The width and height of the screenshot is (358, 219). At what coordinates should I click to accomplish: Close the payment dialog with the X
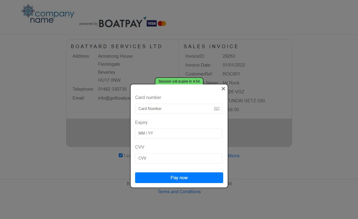[223, 89]
